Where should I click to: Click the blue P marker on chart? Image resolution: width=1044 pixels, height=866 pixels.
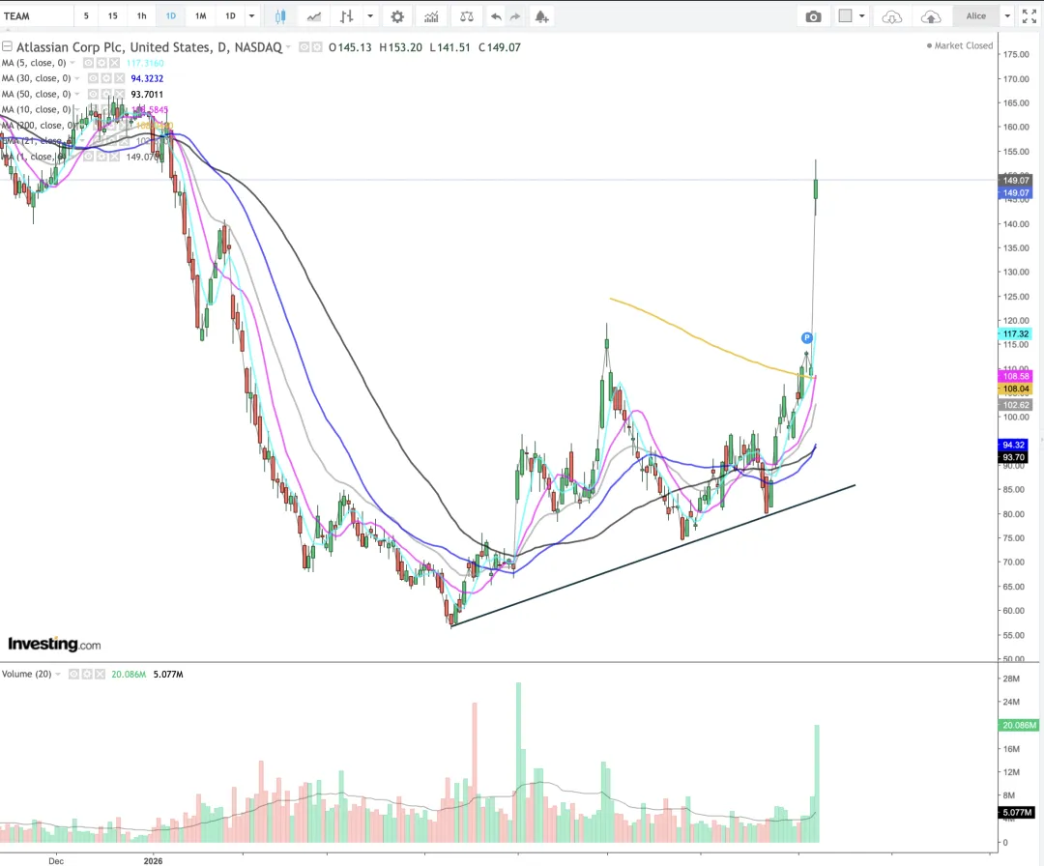click(x=807, y=338)
